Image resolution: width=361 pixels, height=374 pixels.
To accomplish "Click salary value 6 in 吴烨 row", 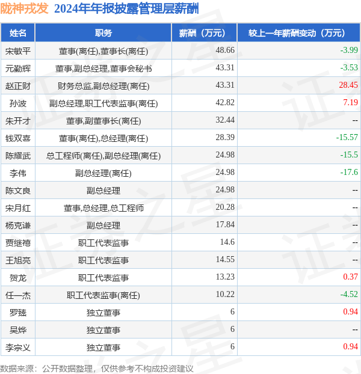I will (232, 329).
